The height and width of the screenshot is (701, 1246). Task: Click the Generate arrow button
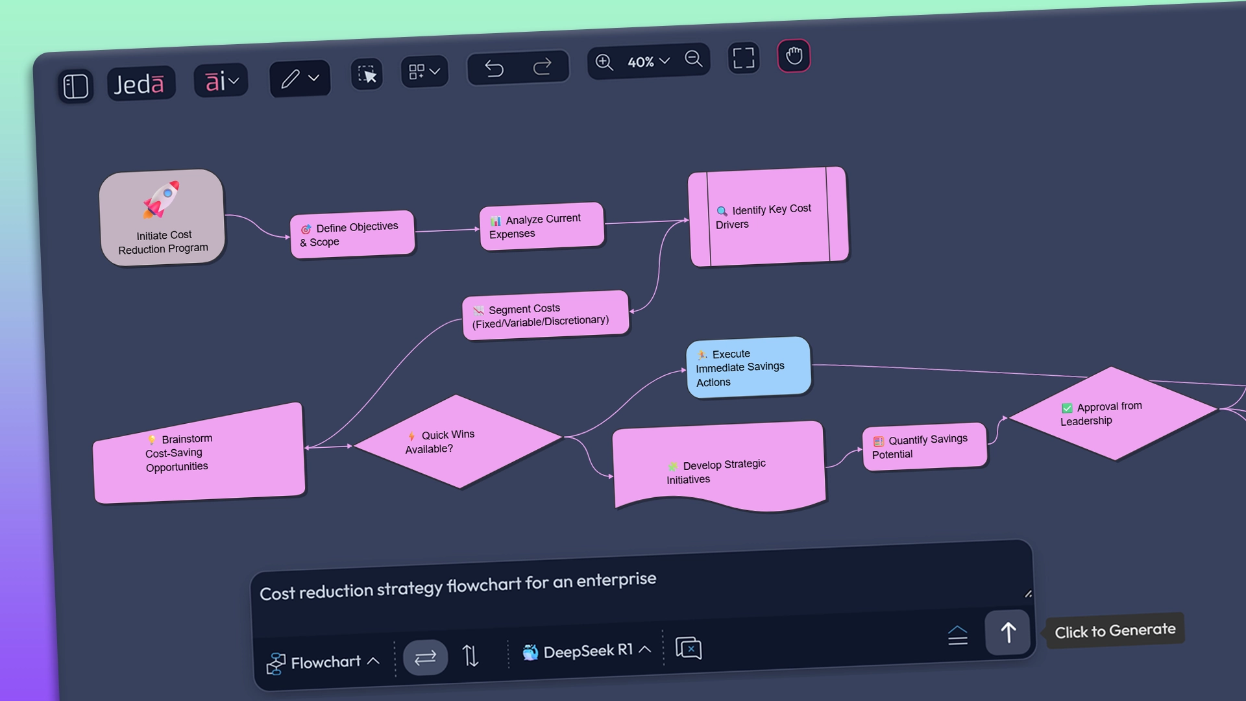point(1008,631)
